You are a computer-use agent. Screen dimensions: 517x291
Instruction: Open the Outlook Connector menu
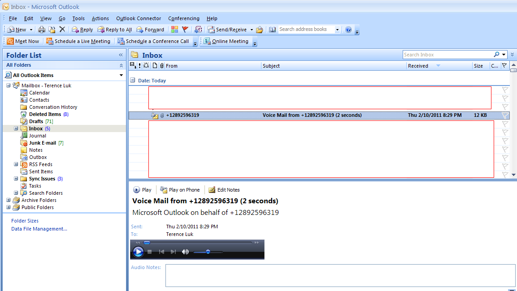(x=139, y=18)
